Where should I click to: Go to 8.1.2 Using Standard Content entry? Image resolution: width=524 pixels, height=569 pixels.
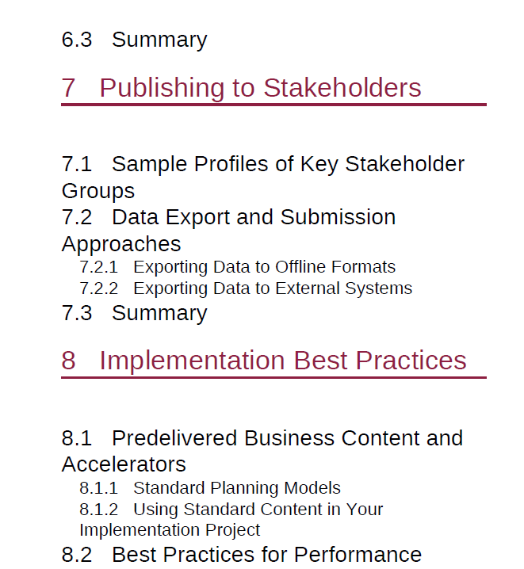click(x=231, y=519)
